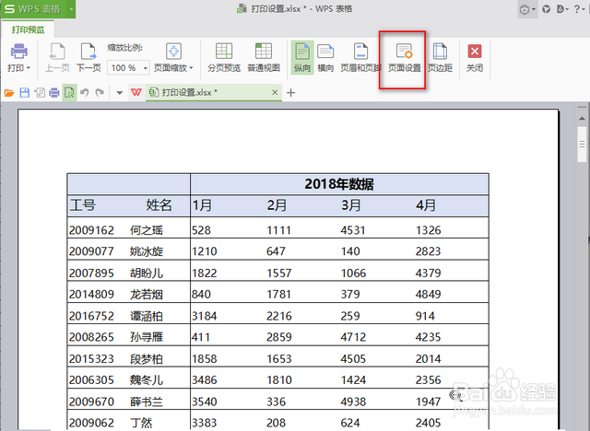590x431 pixels.
Task: Click the quick-access printer icon
Action: 54,92
